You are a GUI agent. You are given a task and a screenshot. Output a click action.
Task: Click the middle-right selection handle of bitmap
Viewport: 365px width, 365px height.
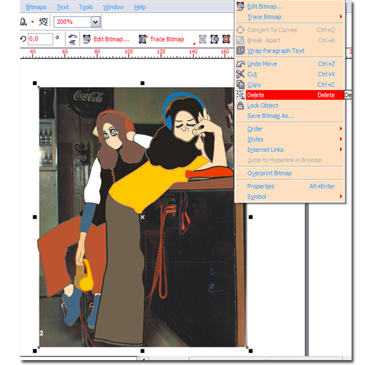[251, 217]
